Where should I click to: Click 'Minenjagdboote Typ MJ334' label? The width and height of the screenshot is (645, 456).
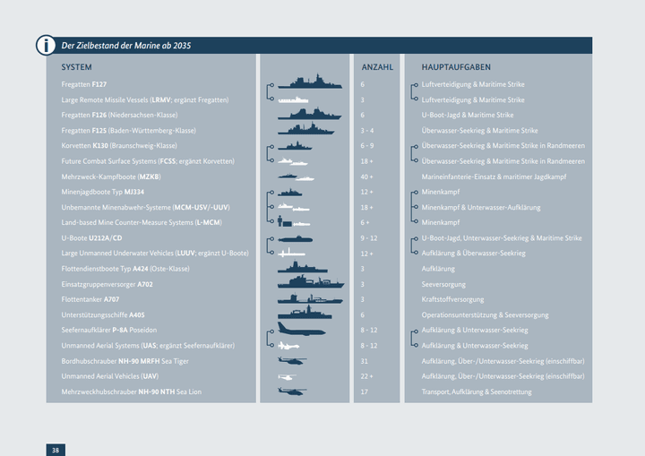(102, 193)
